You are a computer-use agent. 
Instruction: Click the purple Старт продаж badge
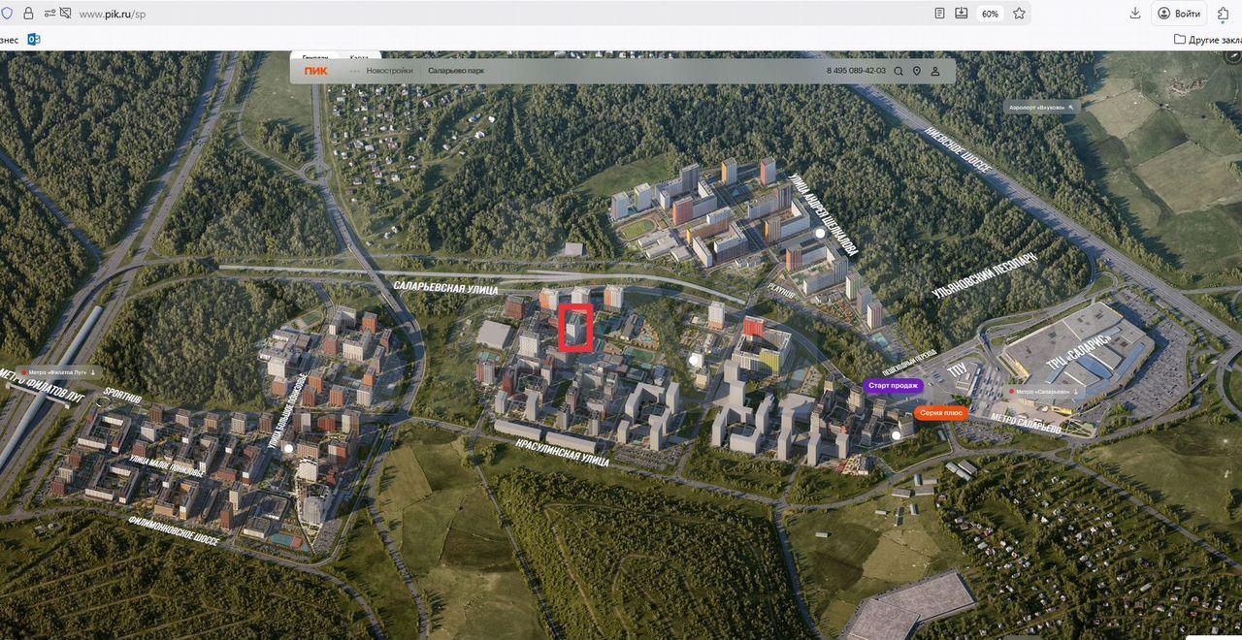pos(893,386)
